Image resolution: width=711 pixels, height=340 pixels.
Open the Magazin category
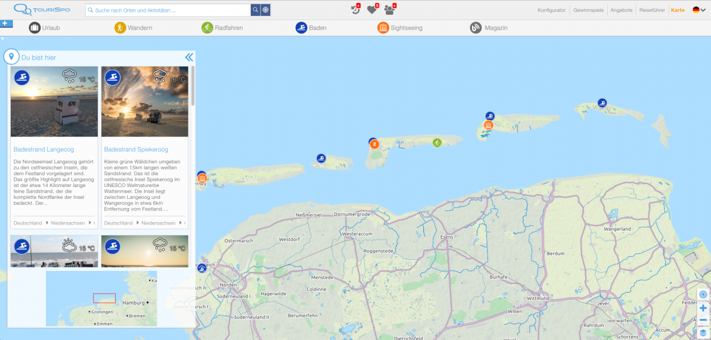click(489, 28)
